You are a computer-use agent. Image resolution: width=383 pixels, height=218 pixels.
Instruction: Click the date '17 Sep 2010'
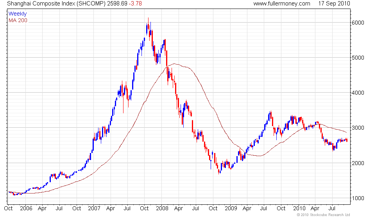334,4
